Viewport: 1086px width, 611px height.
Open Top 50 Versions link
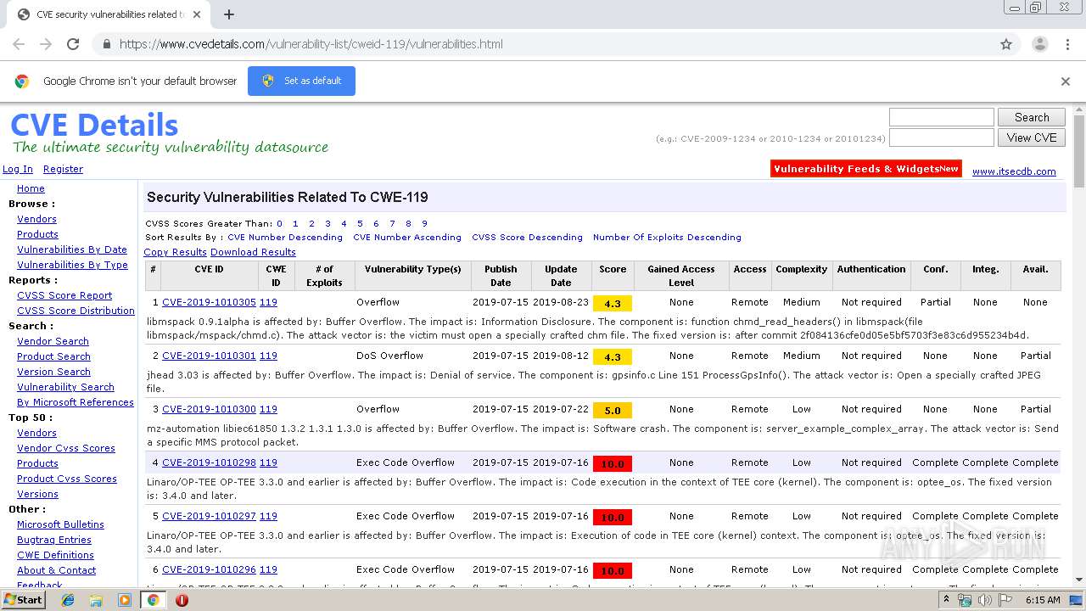(37, 494)
